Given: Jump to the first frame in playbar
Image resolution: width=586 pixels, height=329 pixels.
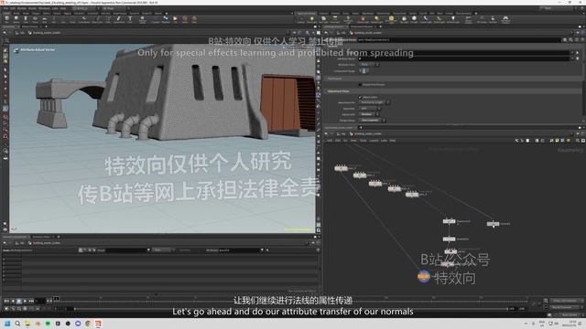Looking at the screenshot, I should coord(6,301).
